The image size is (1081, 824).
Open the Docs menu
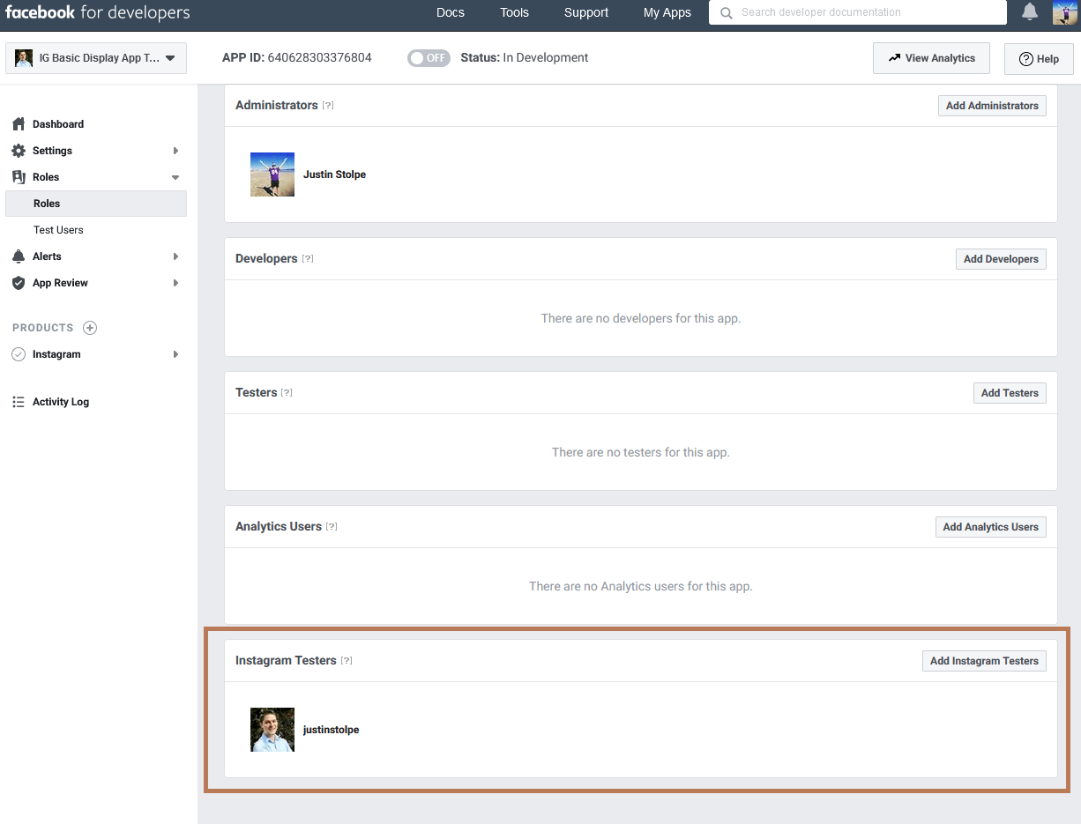[451, 12]
